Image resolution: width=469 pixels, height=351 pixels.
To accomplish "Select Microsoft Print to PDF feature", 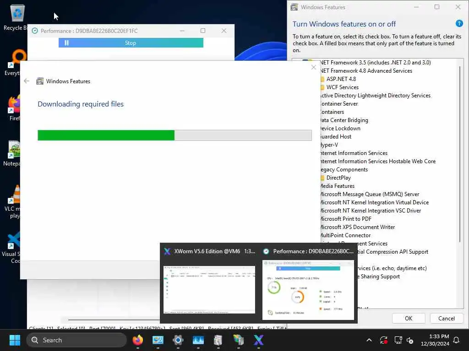I will click(345, 219).
